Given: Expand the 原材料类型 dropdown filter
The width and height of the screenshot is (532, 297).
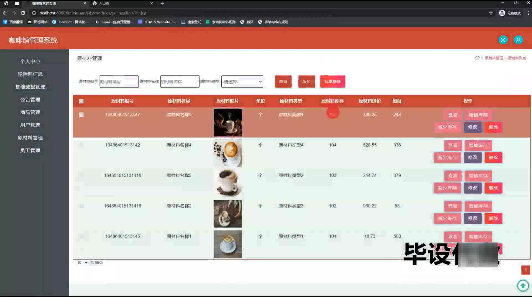Looking at the screenshot, I should 242,81.
